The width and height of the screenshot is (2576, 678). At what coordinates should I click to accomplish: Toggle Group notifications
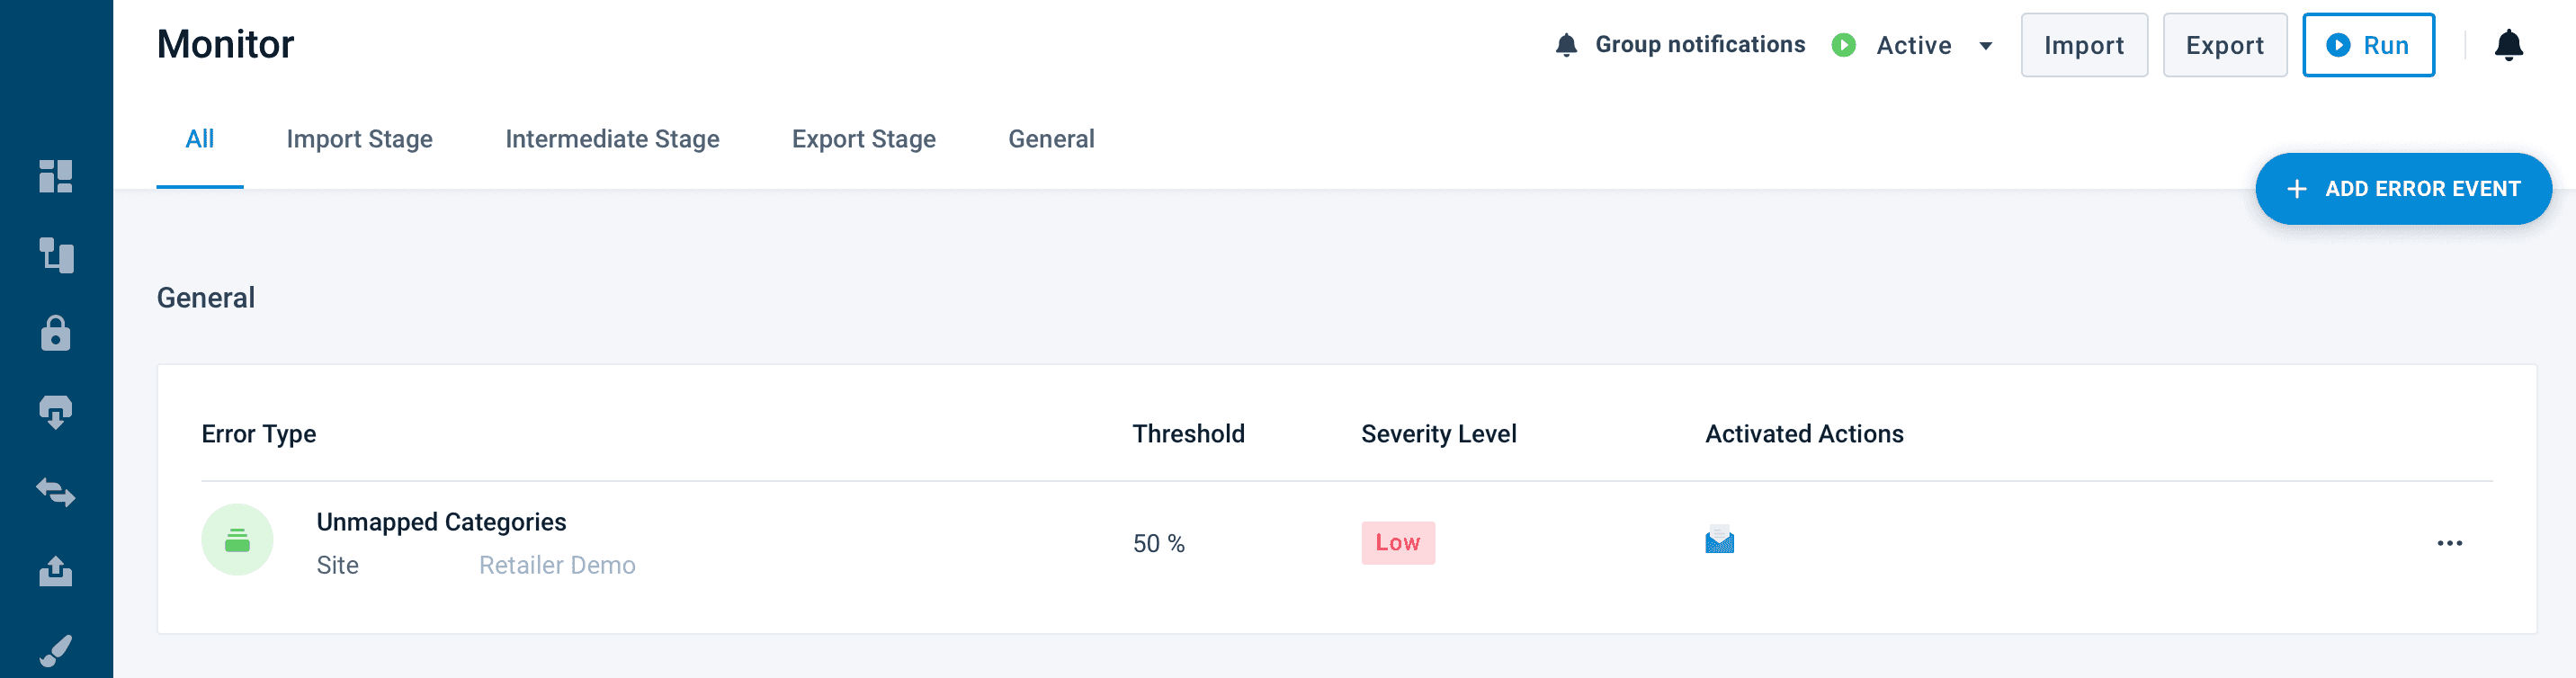[x=1680, y=45]
